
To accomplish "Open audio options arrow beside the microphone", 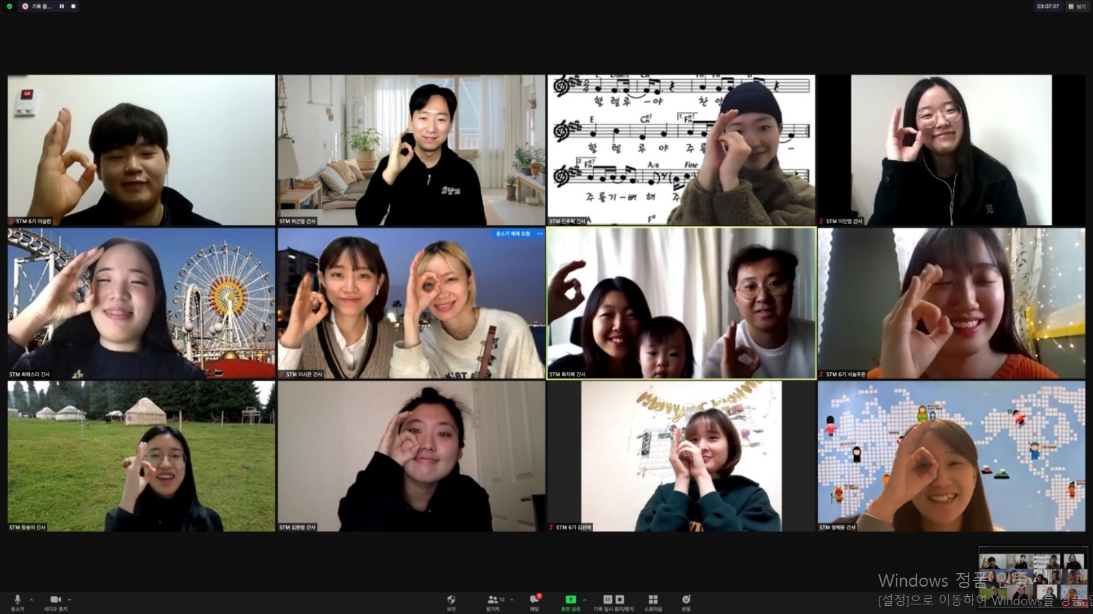I will coord(31,600).
